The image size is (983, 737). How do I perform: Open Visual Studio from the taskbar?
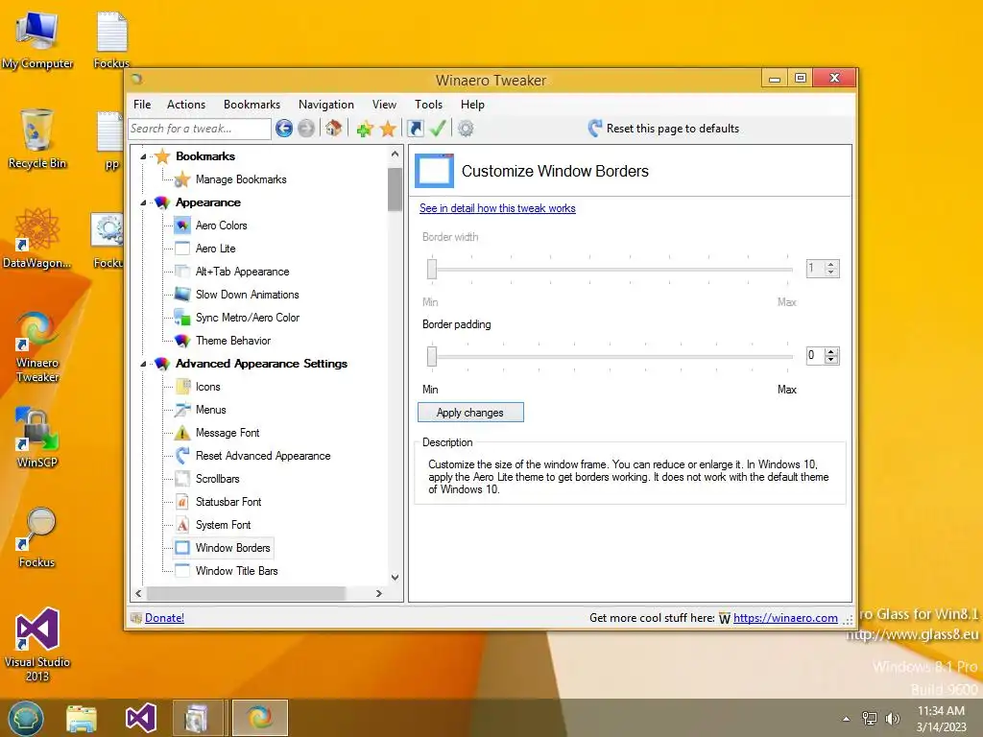tap(140, 718)
